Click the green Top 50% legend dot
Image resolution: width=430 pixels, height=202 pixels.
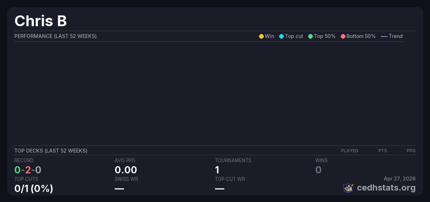point(310,36)
